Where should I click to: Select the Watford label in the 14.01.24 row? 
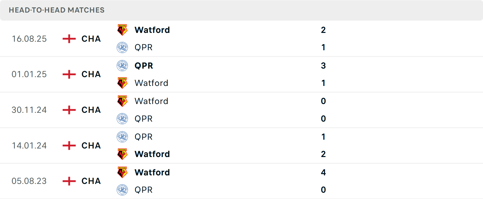click(x=152, y=154)
